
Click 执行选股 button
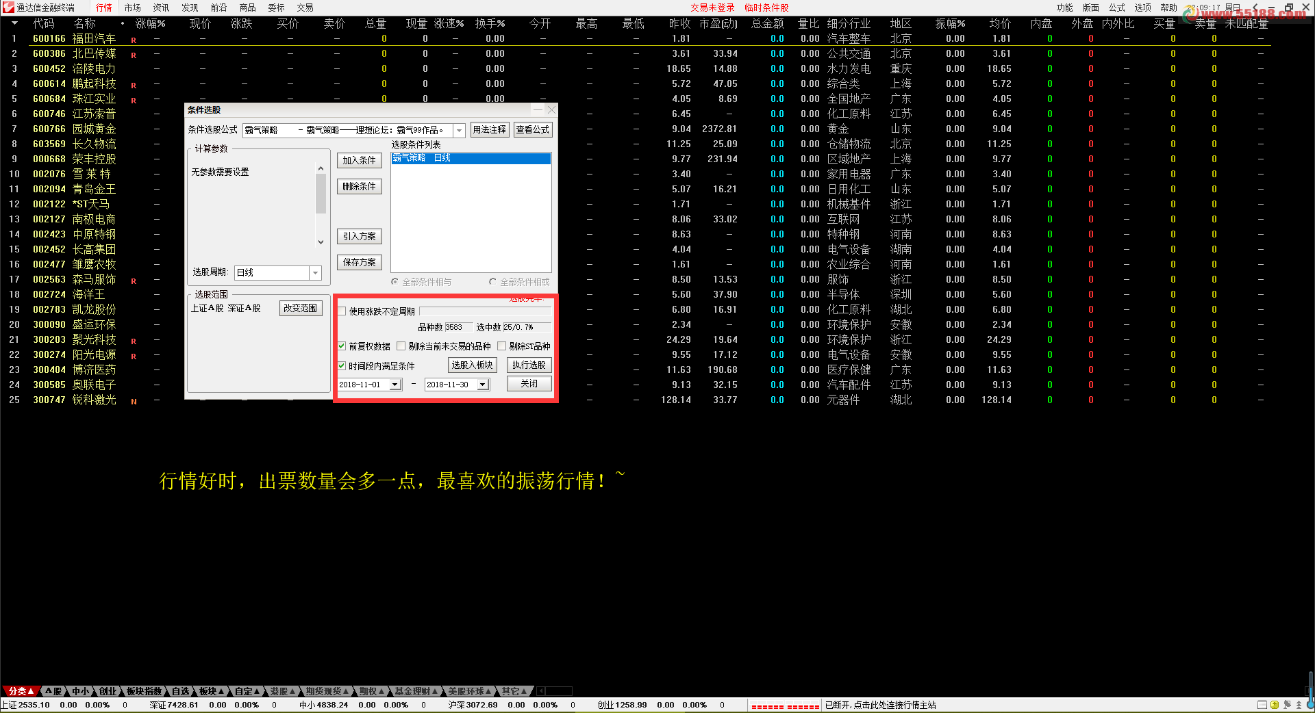[x=529, y=365]
